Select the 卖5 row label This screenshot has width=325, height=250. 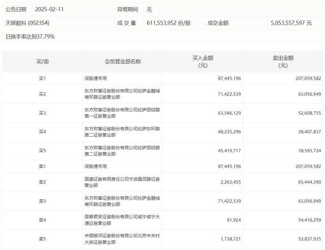[43, 239]
